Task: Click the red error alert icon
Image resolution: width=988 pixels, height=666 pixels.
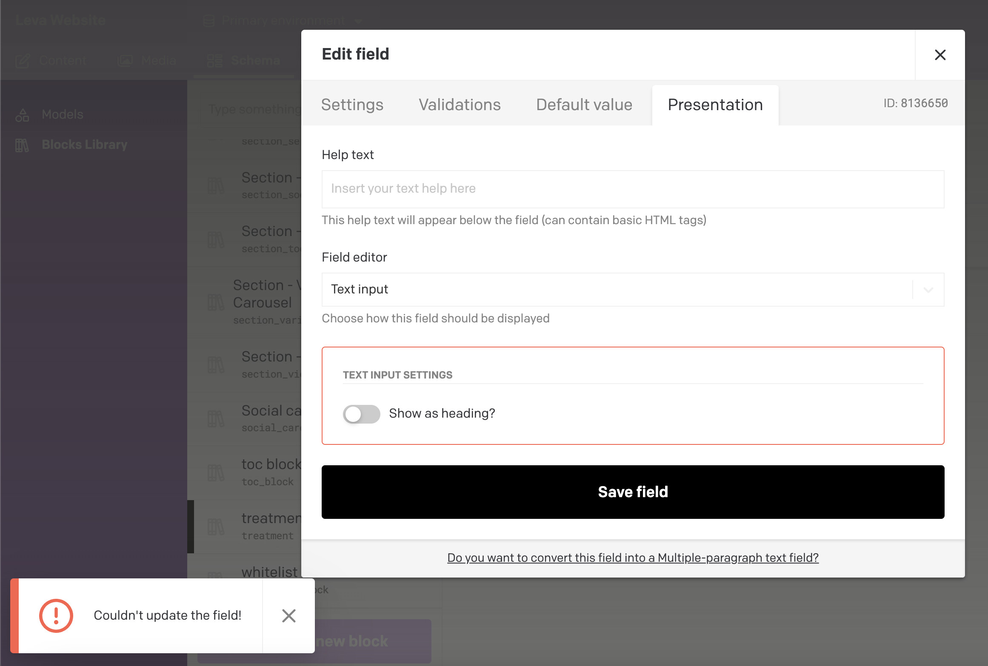Action: point(56,615)
